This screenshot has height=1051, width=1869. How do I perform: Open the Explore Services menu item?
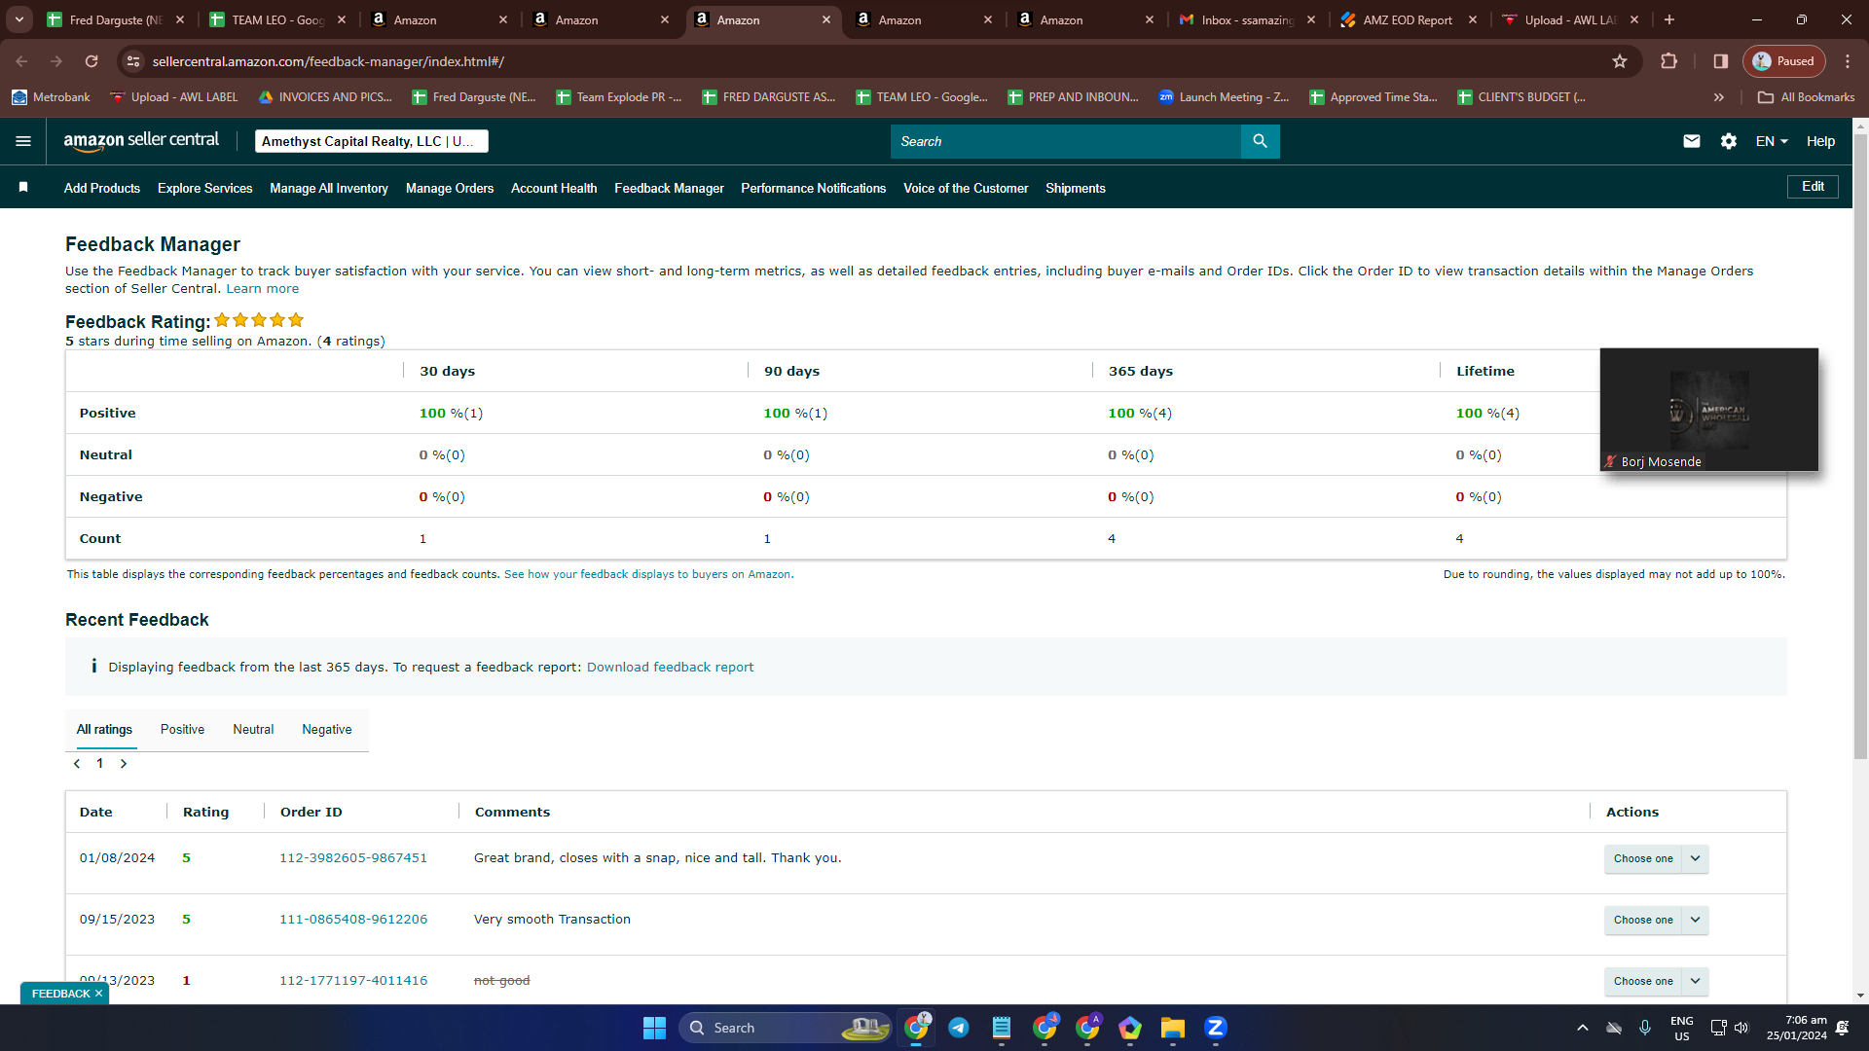tap(204, 189)
